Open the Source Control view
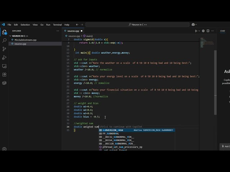 [4, 49]
